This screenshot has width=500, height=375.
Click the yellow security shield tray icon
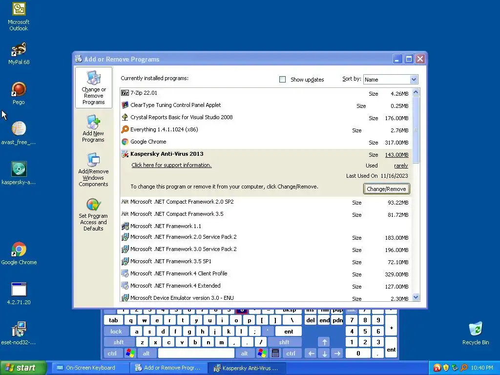click(446, 368)
